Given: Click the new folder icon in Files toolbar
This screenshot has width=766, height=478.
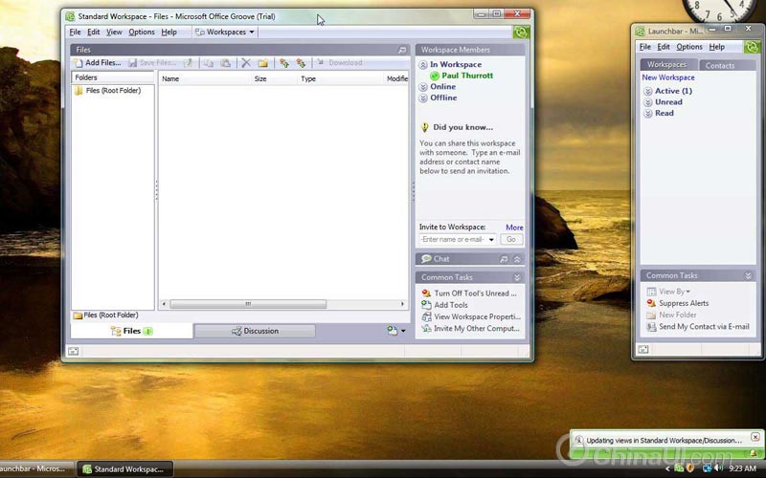Looking at the screenshot, I should (262, 63).
